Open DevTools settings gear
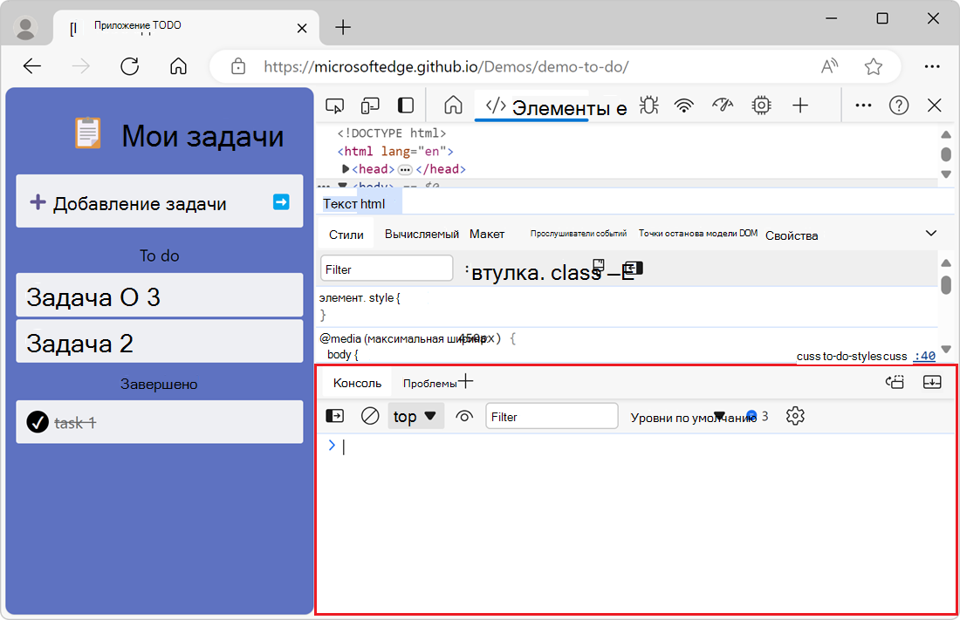 795,416
